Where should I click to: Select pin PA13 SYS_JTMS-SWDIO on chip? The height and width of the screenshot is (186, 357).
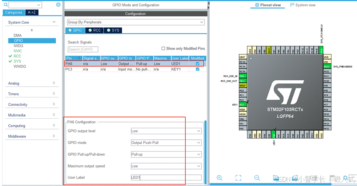tap(327, 66)
